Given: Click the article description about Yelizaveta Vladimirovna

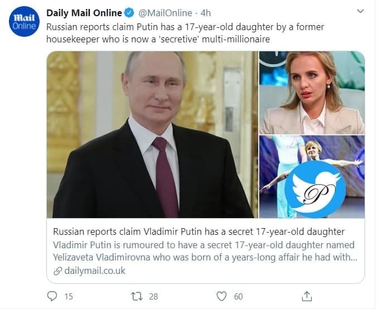Looking at the screenshot, I should pyautogui.click(x=203, y=252).
